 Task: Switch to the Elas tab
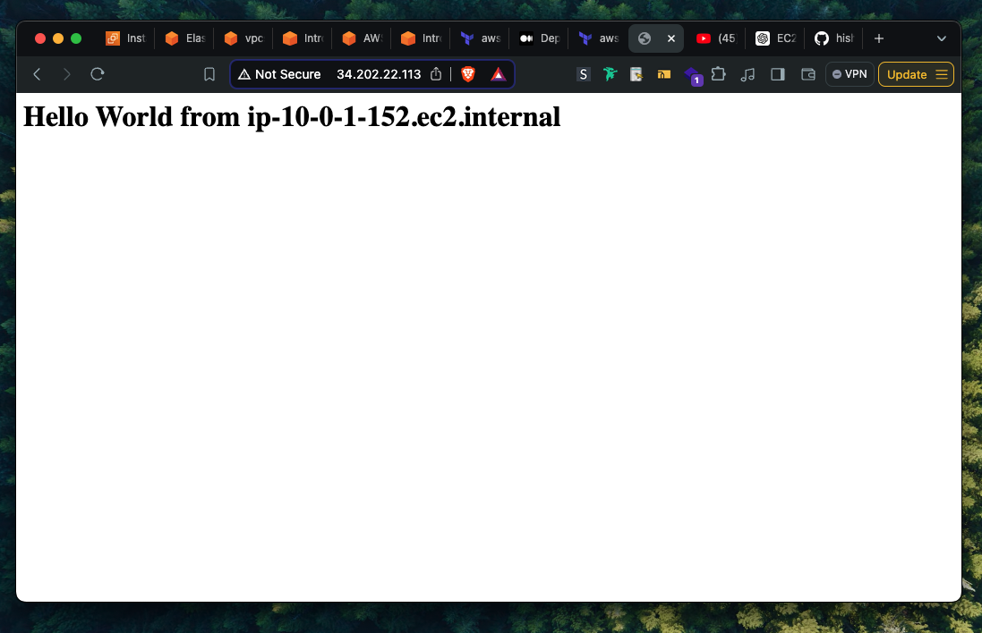[185, 38]
